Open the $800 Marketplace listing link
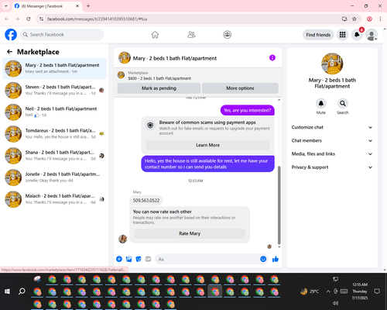Image resolution: width=387 pixels, height=310 pixels. tap(159, 78)
